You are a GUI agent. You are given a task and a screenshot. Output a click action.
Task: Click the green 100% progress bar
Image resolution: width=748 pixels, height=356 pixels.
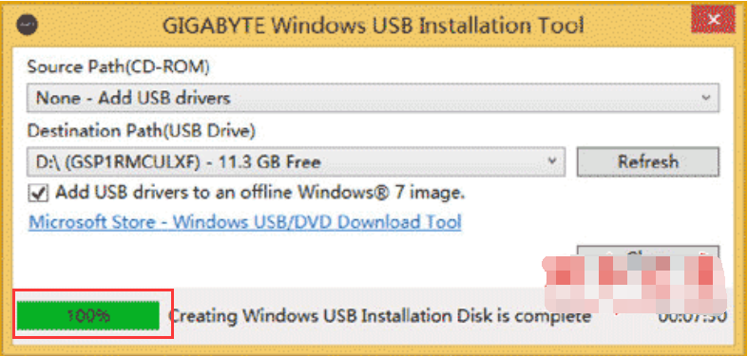[x=87, y=315]
